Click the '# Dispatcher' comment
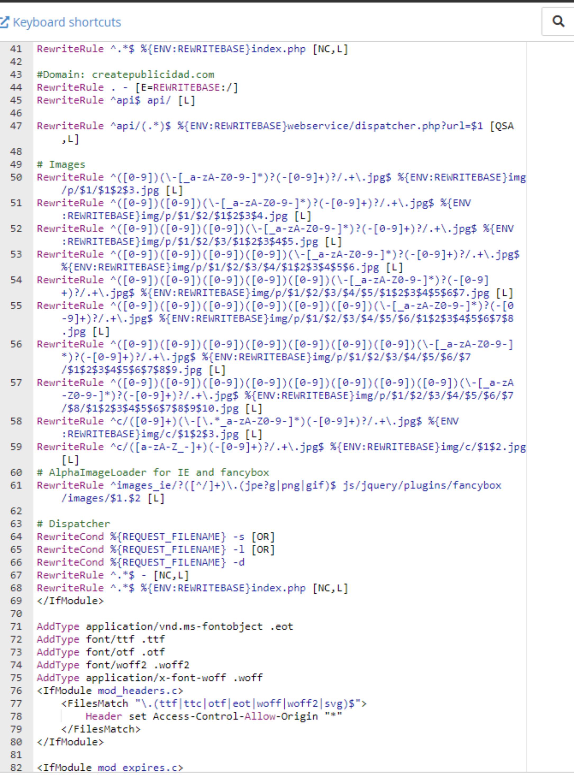574x777 pixels. point(73,524)
